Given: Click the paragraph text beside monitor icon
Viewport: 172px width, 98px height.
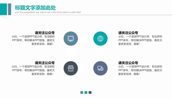Looking at the screenshot, I should pos(33,40).
